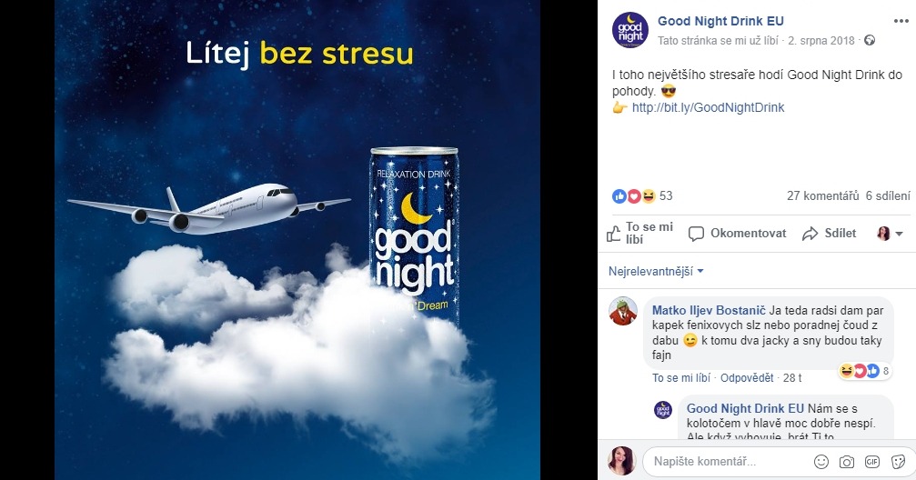Open the profile switcher arrow beside Sdílet
916x480 pixels.
(x=891, y=234)
